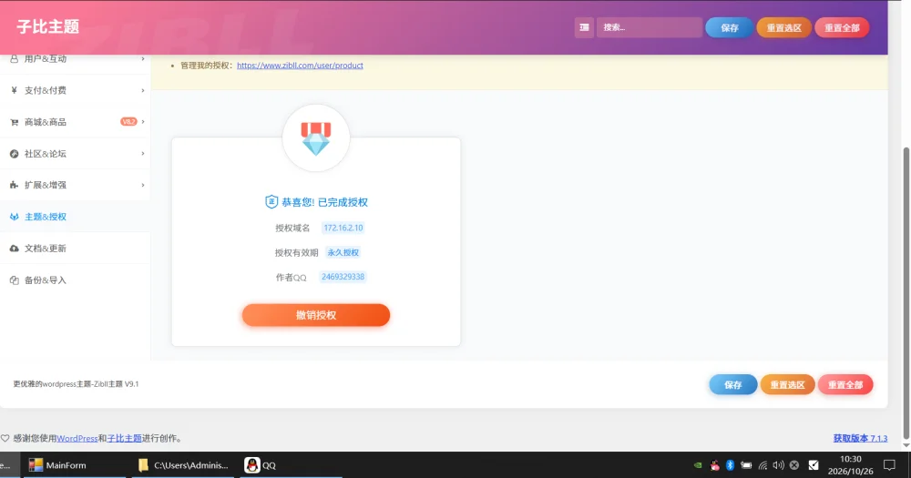Click the C:\Users\Adminis... taskbar window title
Viewport: 911px width, 478px height.
(x=191, y=465)
